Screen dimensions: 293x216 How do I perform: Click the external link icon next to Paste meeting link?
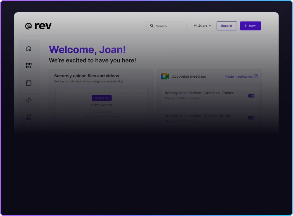point(256,76)
